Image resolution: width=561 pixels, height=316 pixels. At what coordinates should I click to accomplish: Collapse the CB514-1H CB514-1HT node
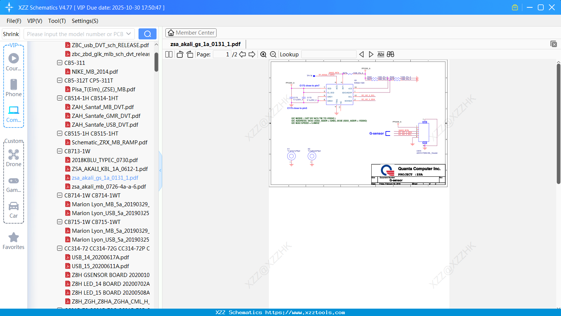click(60, 98)
